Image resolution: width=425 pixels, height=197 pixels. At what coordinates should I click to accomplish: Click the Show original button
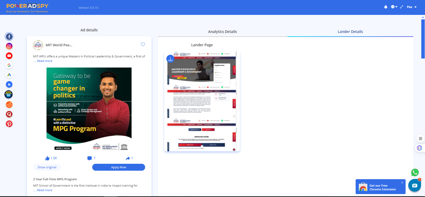[47, 167]
